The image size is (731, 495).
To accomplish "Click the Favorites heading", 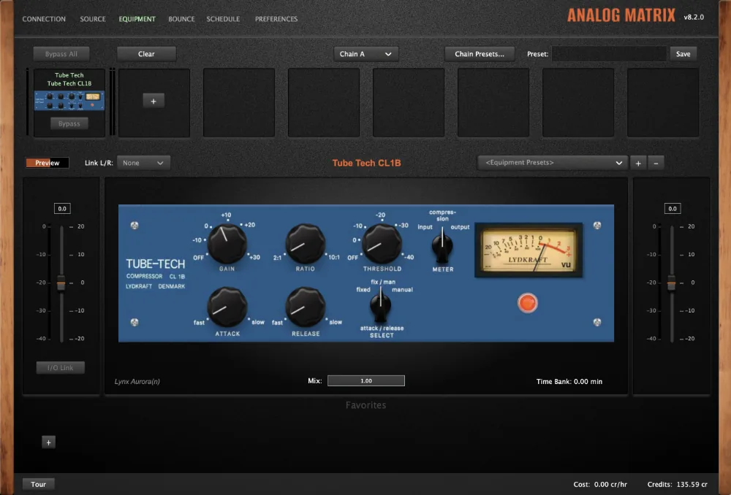I will click(x=365, y=405).
